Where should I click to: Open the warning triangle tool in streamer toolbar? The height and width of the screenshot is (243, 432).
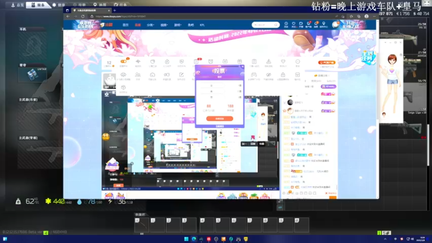268,62
